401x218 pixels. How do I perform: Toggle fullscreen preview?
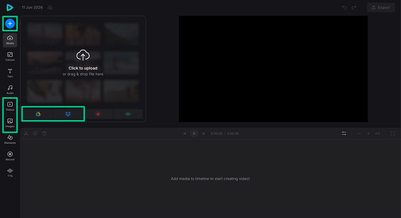point(392,133)
